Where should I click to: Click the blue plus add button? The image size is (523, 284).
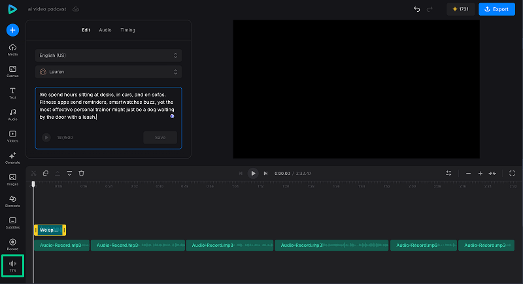[12, 30]
